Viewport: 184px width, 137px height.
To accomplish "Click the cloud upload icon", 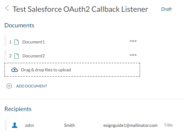I will click(x=15, y=70).
